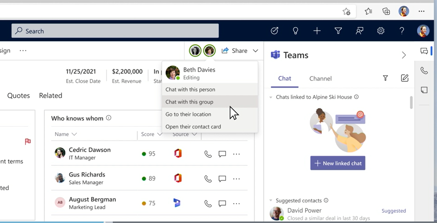This screenshot has width=437, height=223.
Task: Message August Bergman using chat icon
Action: click(222, 204)
